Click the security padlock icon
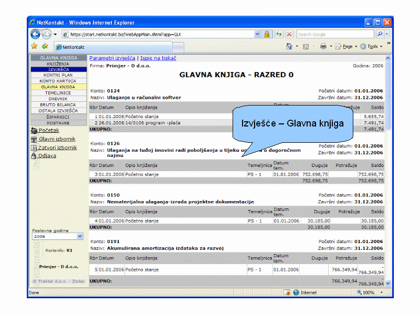This screenshot has width=420, height=315. pyautogui.click(x=267, y=34)
